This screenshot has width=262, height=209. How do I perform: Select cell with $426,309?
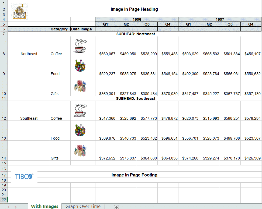pos(251,150)
